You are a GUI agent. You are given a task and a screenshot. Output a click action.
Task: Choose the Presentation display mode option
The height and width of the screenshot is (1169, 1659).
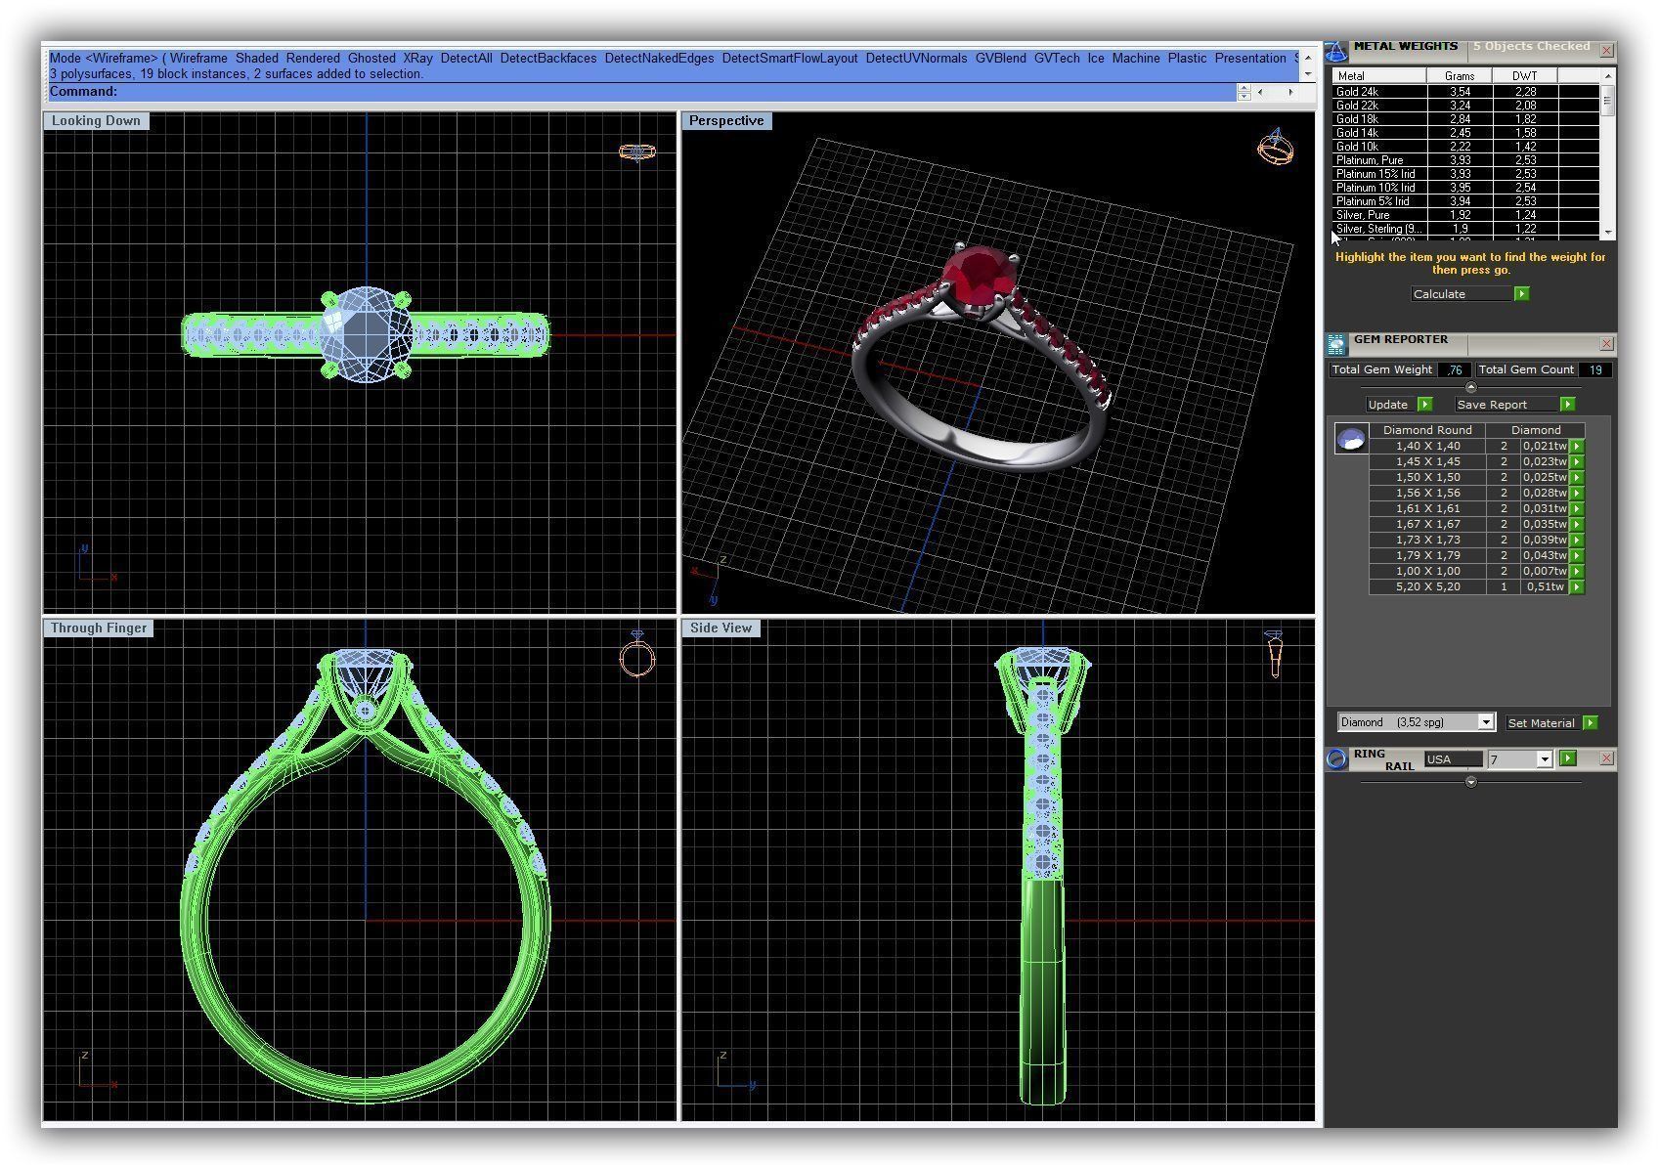[1250, 59]
